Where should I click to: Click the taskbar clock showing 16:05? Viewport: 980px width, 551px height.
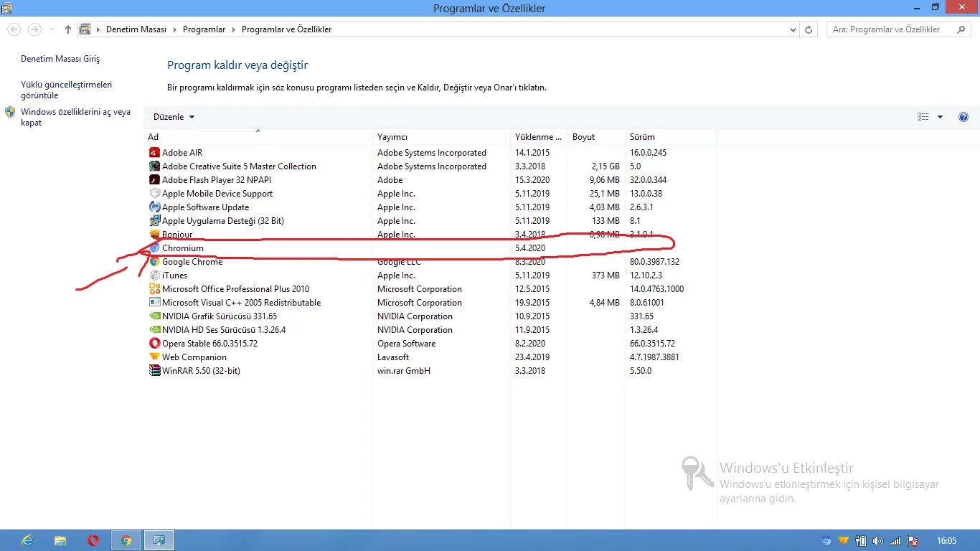(x=947, y=541)
